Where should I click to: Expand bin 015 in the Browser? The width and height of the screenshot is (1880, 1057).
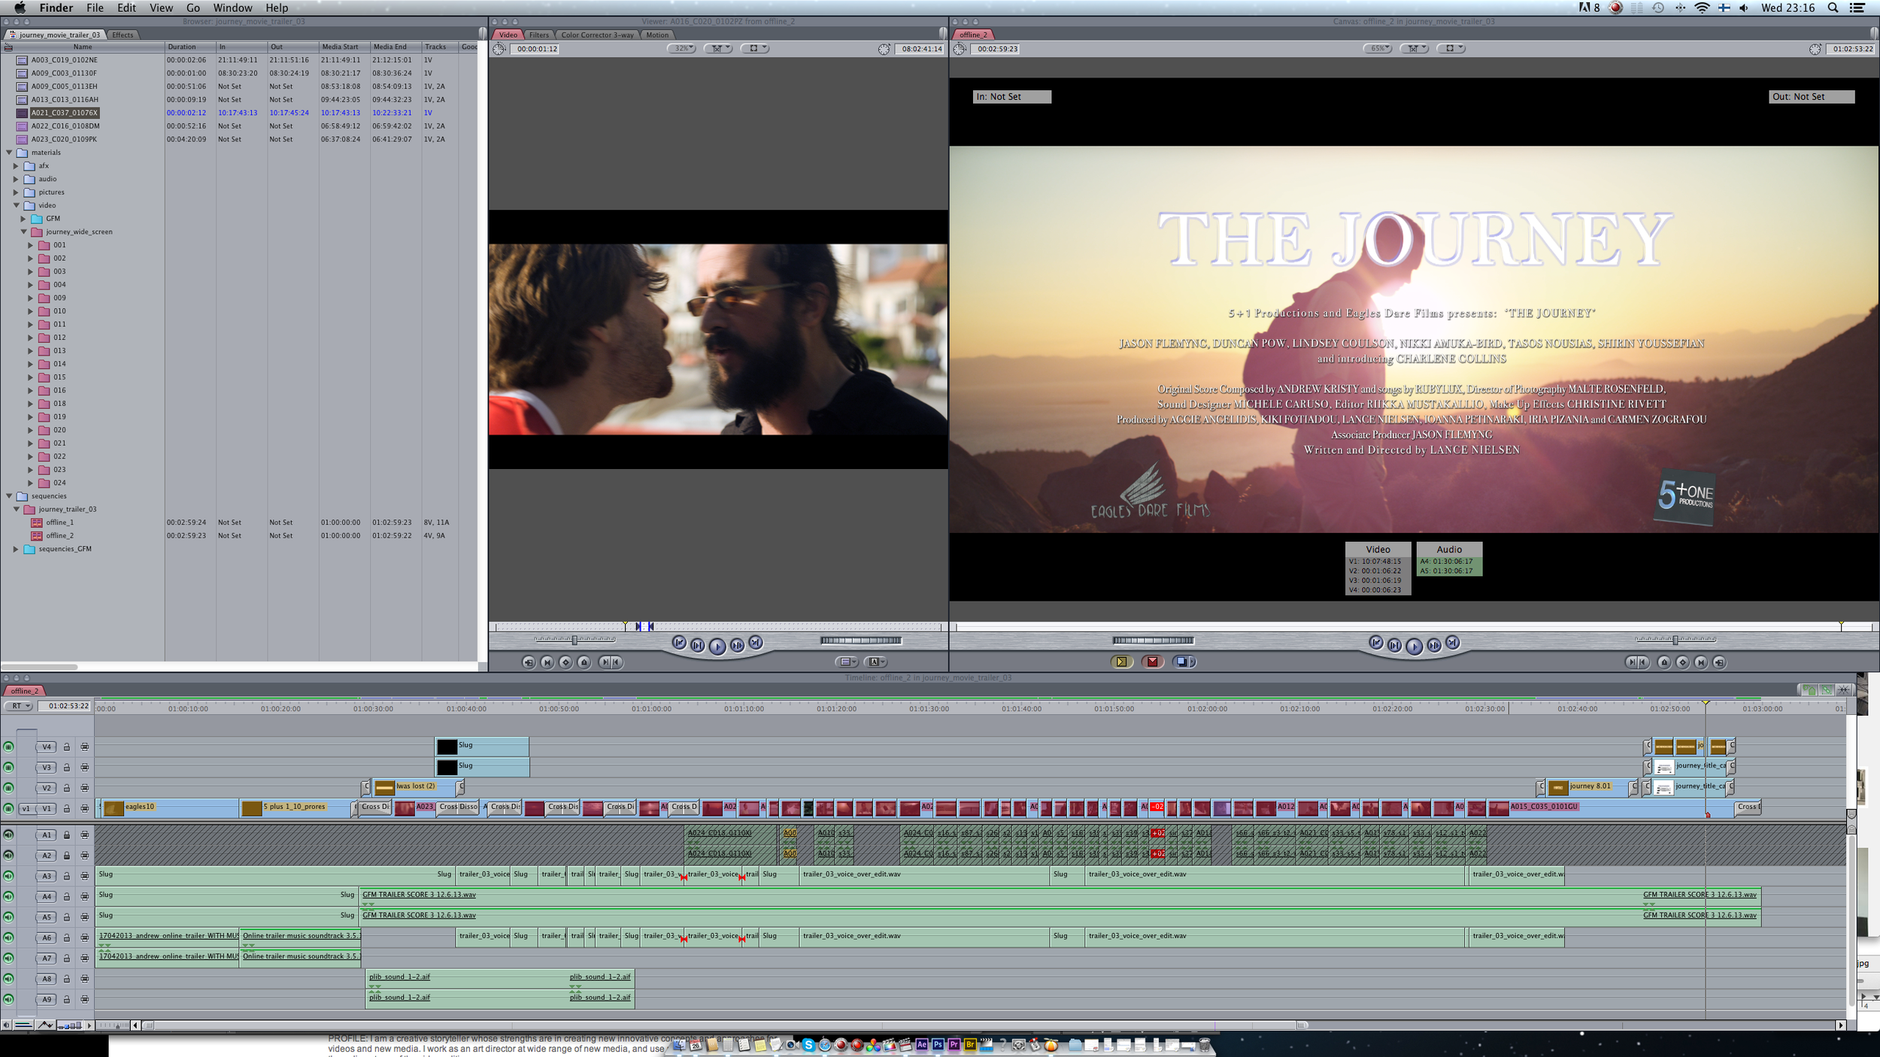31,377
